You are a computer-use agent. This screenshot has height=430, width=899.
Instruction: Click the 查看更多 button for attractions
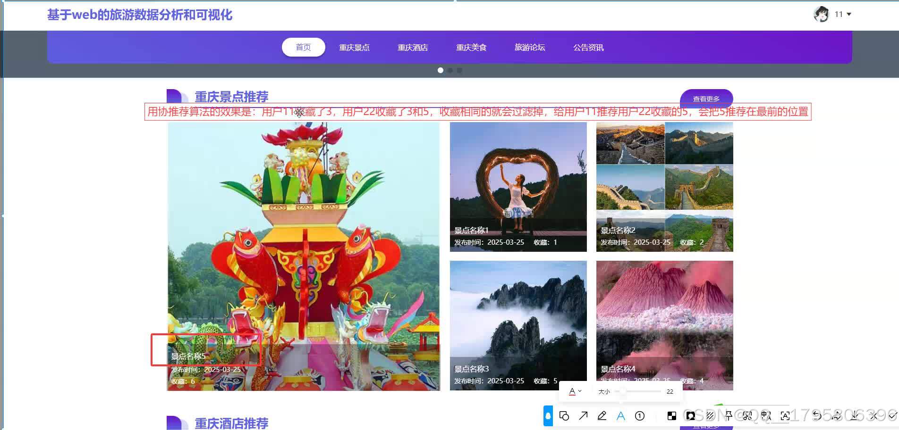coord(706,99)
